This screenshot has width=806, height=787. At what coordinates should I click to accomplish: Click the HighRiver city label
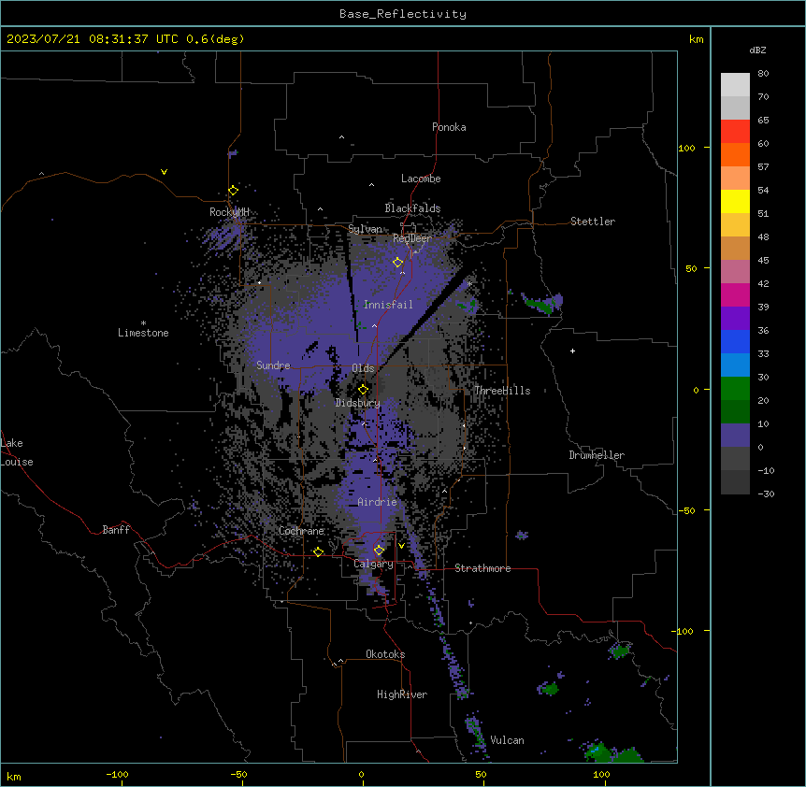coord(402,694)
